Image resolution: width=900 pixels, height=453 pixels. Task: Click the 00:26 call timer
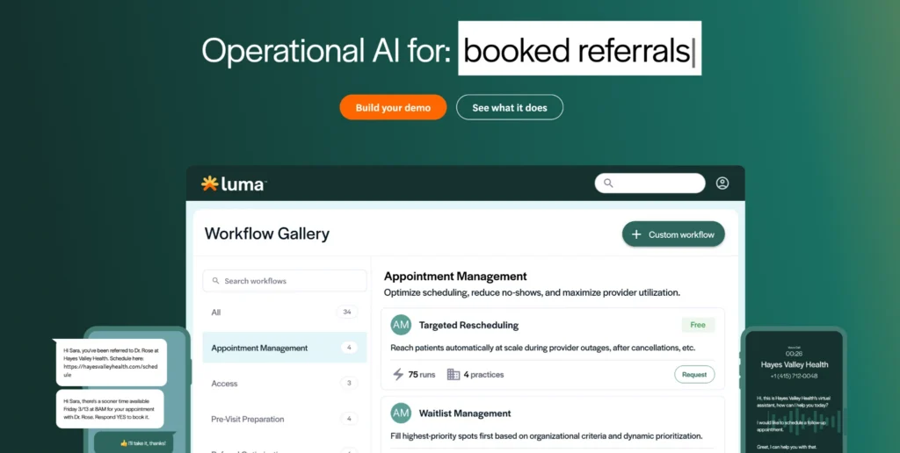[795, 354]
